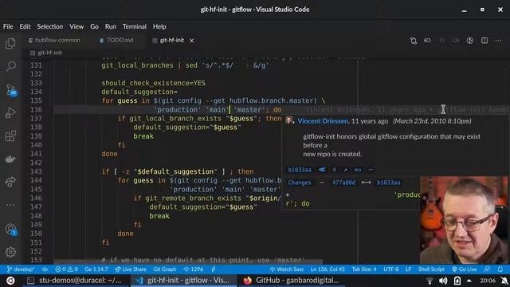Open the Wi-Fi network tray icon
The width and height of the screenshot is (510, 287).
[x=430, y=281]
